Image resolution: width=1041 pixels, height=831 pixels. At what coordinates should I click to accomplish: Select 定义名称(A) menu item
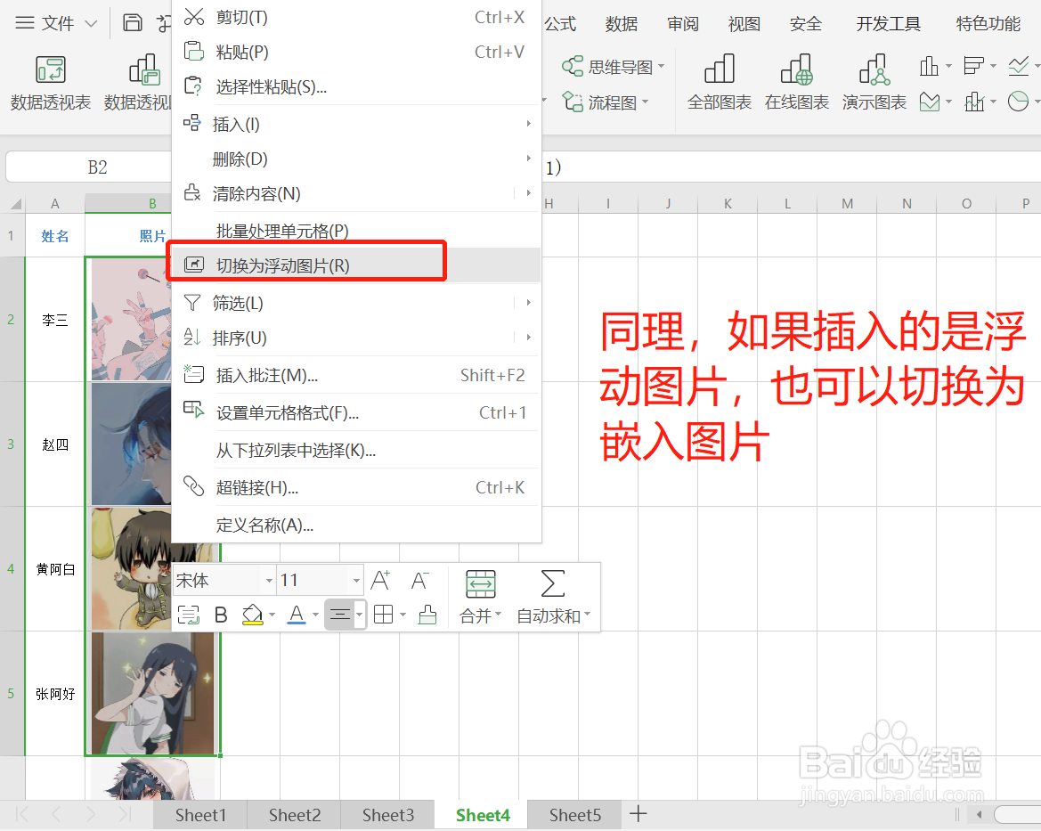pyautogui.click(x=356, y=525)
